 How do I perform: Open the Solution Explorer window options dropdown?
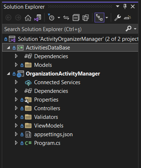coord(118,6)
